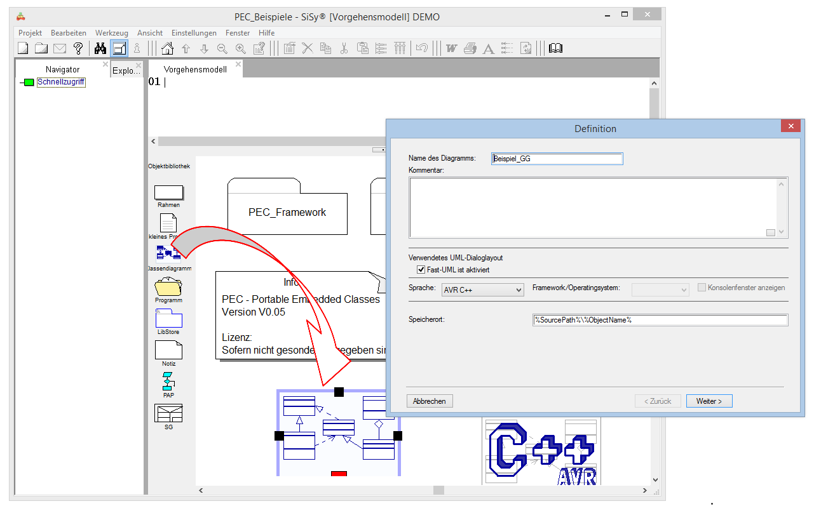Open the Werkzeug menu
The image size is (814, 513).
pyautogui.click(x=111, y=33)
